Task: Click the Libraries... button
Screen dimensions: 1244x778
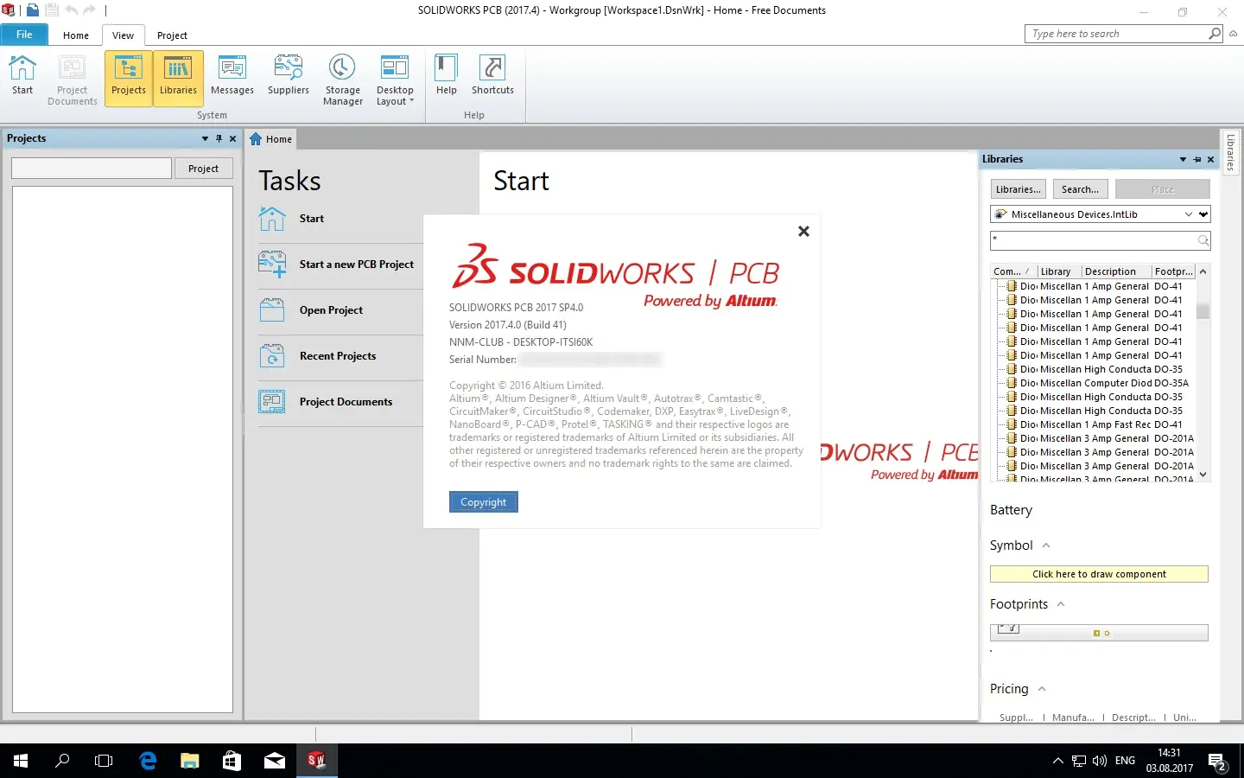Action: (1018, 189)
